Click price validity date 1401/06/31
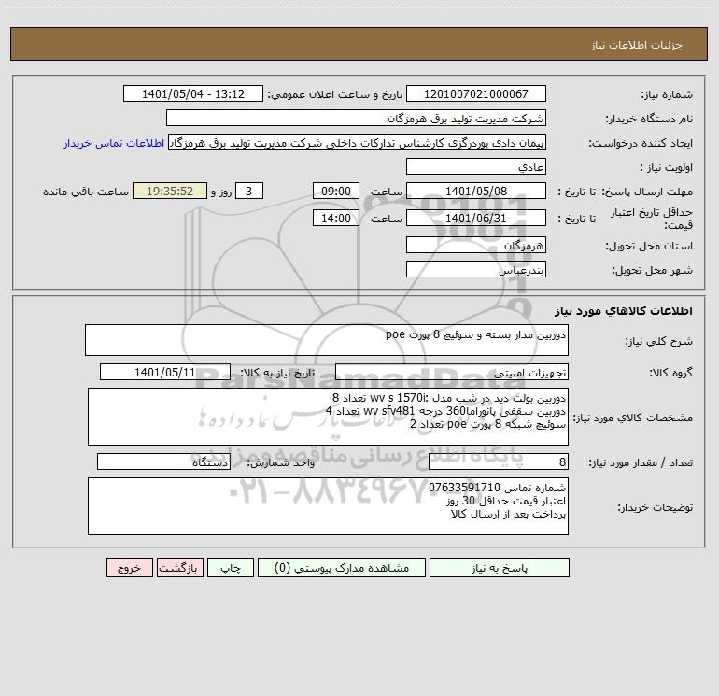Image resolution: width=719 pixels, height=696 pixels. point(476,219)
